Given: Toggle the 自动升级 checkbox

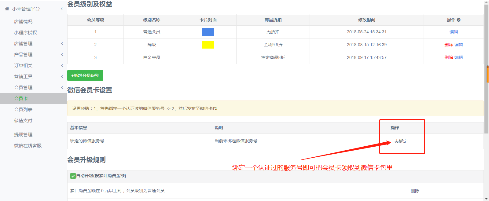Looking at the screenshot, I should click(x=73, y=176).
